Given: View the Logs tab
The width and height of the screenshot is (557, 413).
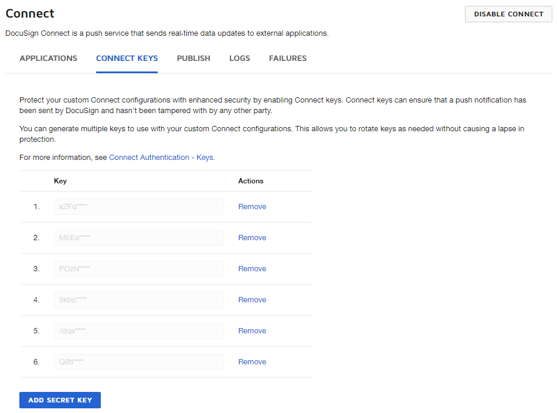Looking at the screenshot, I should coord(239,58).
